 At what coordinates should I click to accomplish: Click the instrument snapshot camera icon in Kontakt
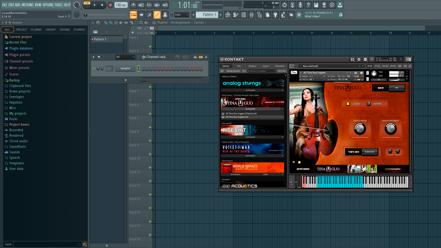[x=356, y=73]
